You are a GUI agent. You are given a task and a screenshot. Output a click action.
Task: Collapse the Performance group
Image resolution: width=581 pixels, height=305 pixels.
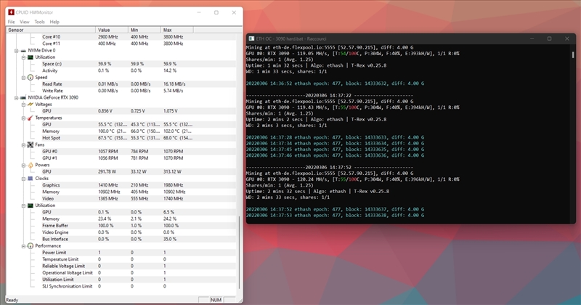[23, 245]
